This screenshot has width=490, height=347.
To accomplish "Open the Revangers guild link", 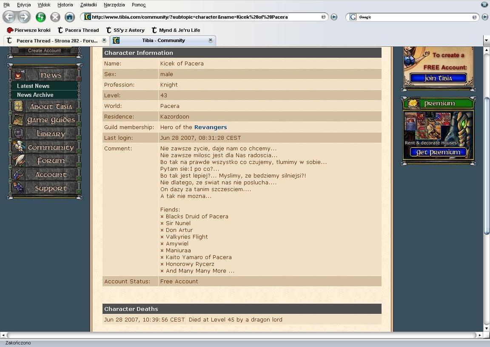I will click(x=210, y=127).
